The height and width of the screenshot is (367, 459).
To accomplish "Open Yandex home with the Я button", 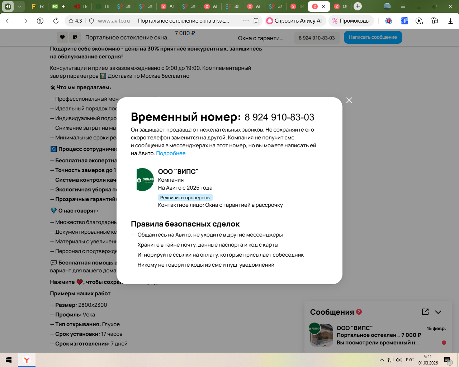I will tap(40, 21).
